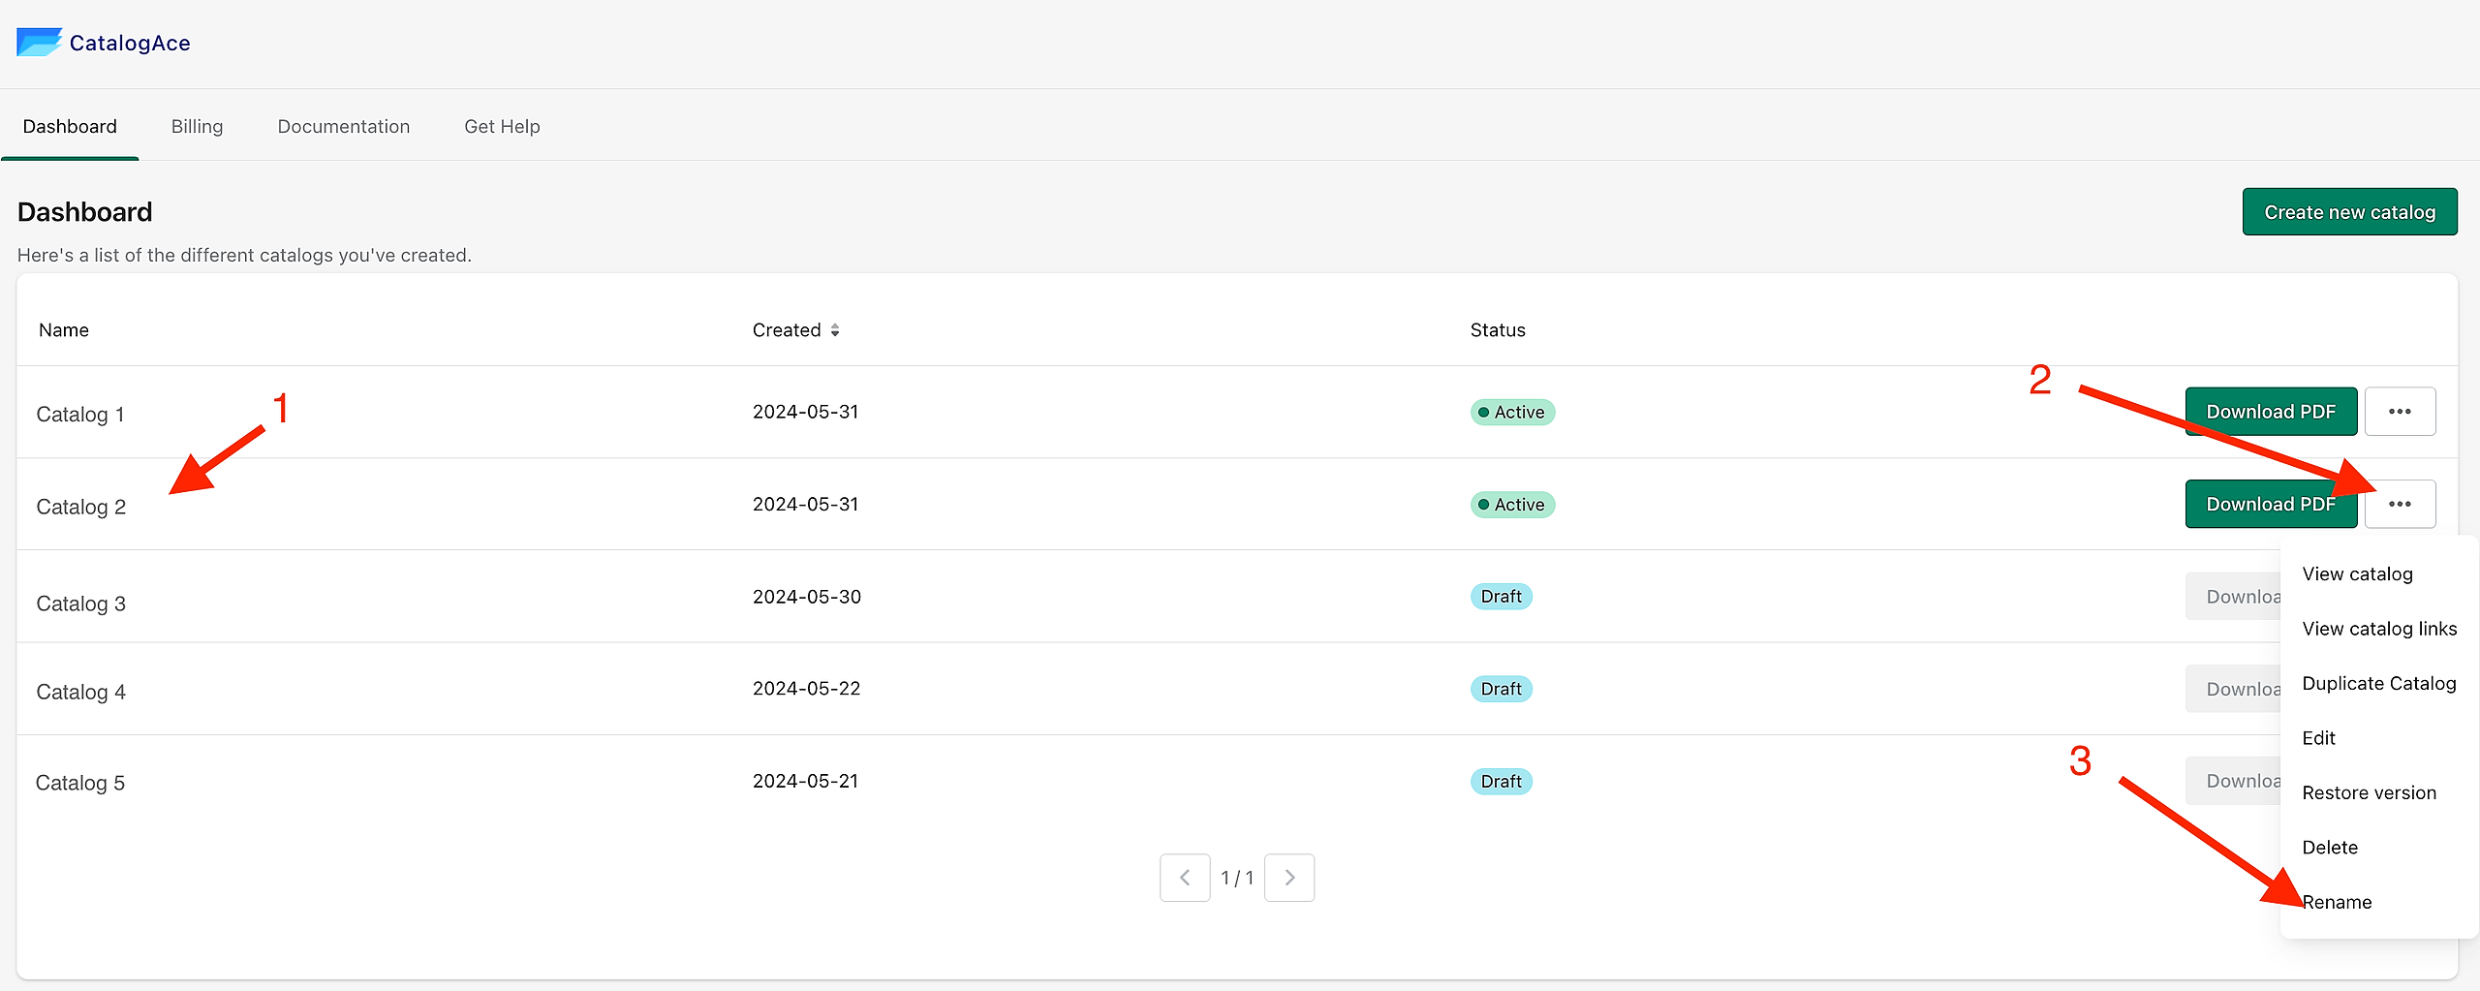Screen dimensions: 2480x991
Task: Download PDF for Catalog 1
Action: click(x=2271, y=412)
